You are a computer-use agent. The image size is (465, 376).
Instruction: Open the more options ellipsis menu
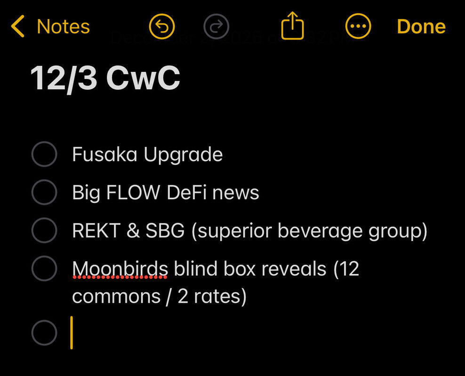(358, 26)
